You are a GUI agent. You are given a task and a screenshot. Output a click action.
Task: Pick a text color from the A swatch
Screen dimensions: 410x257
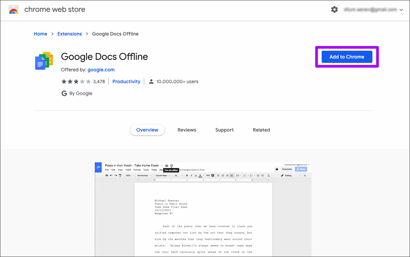[x=200, y=175]
